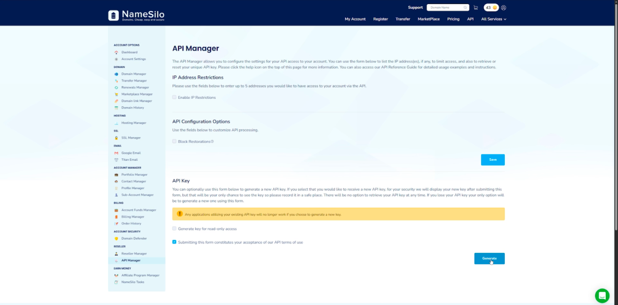Open the Support link
Viewport: 618px width, 305px height.
tap(415, 8)
